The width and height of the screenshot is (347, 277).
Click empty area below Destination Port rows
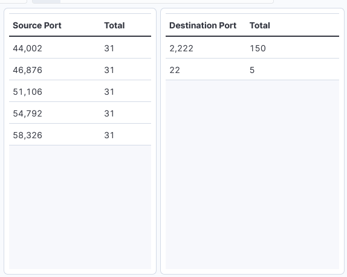click(252, 174)
